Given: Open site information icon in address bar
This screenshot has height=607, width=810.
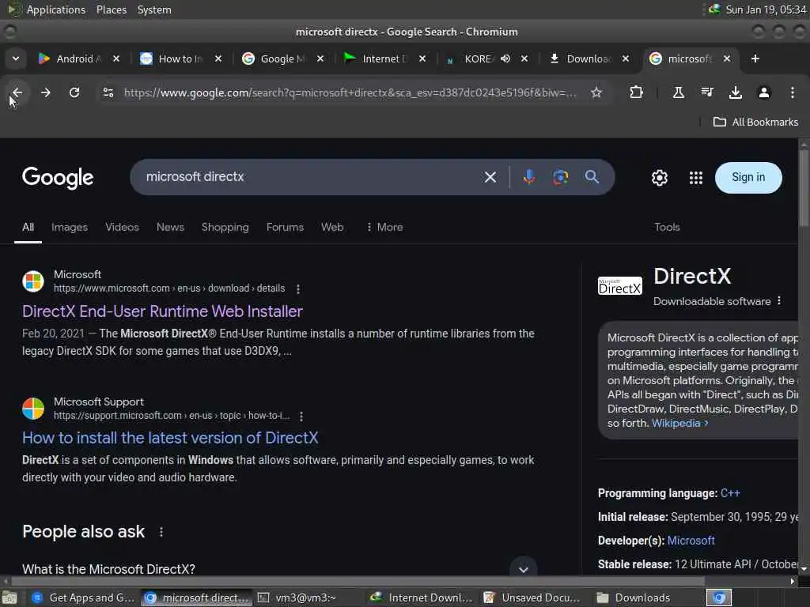Looking at the screenshot, I should click(108, 92).
